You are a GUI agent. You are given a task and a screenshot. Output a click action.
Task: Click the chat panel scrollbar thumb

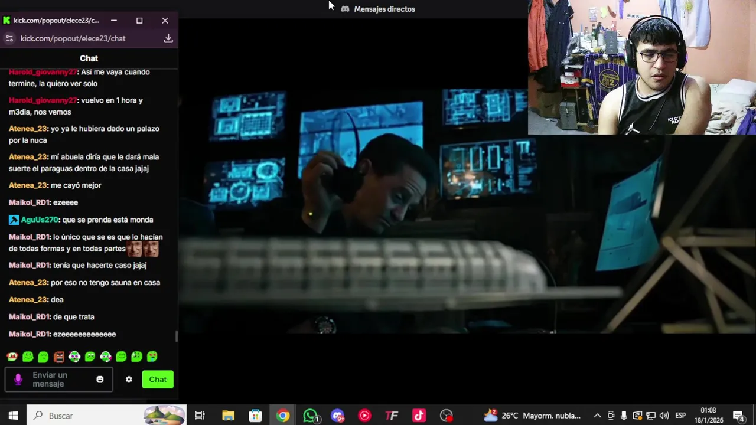coord(176,336)
